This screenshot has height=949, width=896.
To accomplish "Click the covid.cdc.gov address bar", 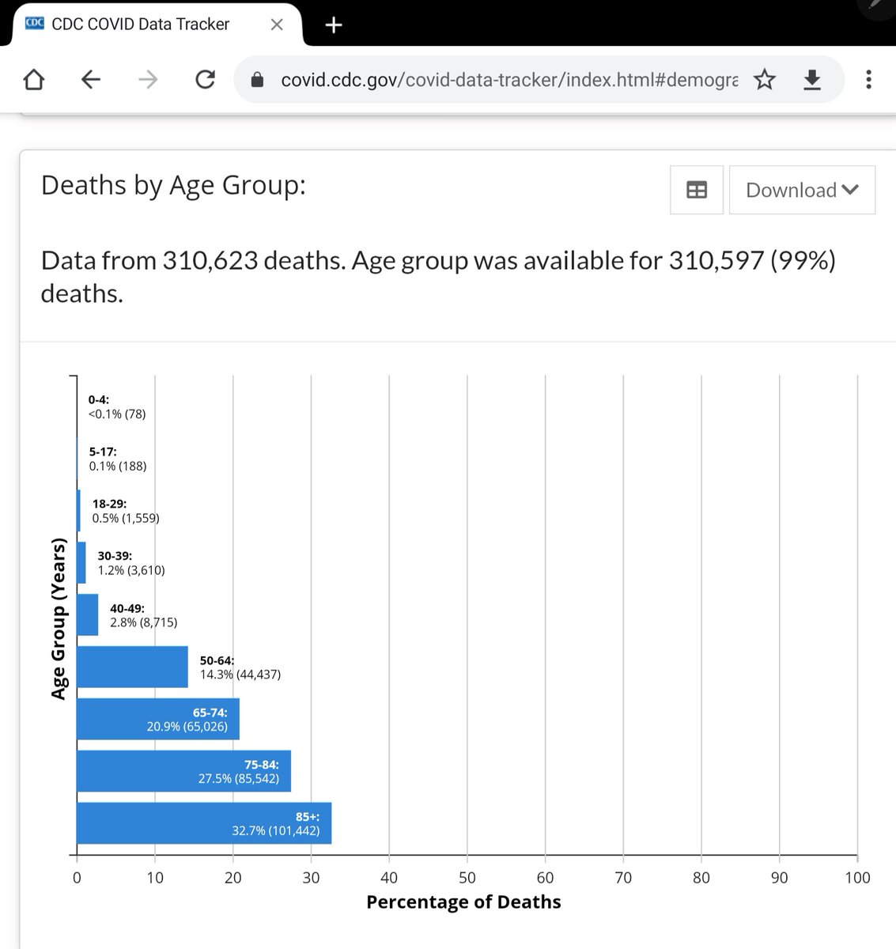I will pos(509,80).
